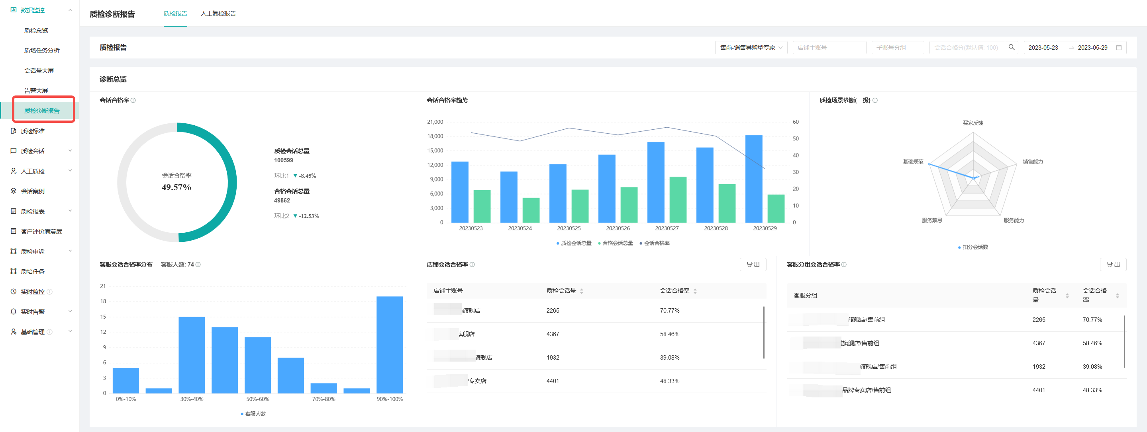The height and width of the screenshot is (432, 1147).
Task: Click the 实时告警 bell icon
Action: (x=14, y=311)
